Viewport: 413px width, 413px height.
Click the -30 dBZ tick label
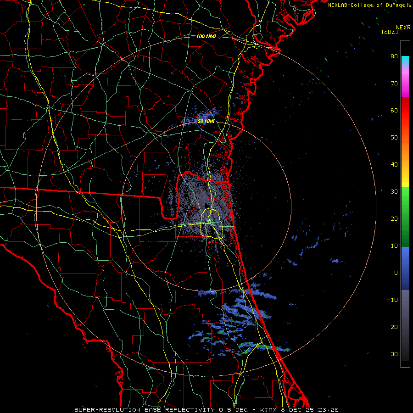pyautogui.click(x=392, y=354)
